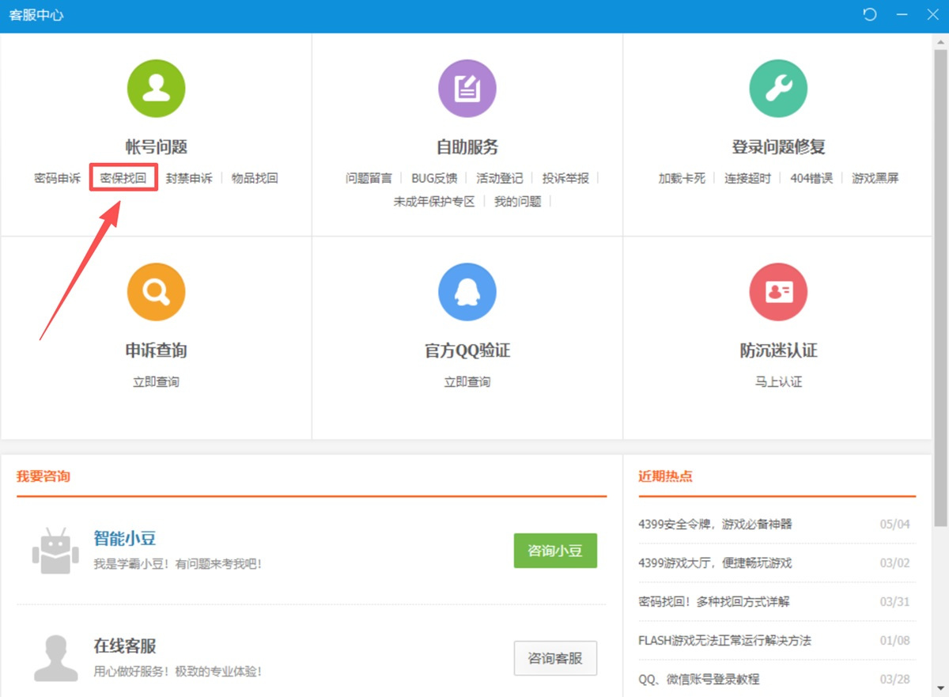Click the orange magnifier appeal query icon
Screen dimensions: 949x697
click(x=156, y=292)
